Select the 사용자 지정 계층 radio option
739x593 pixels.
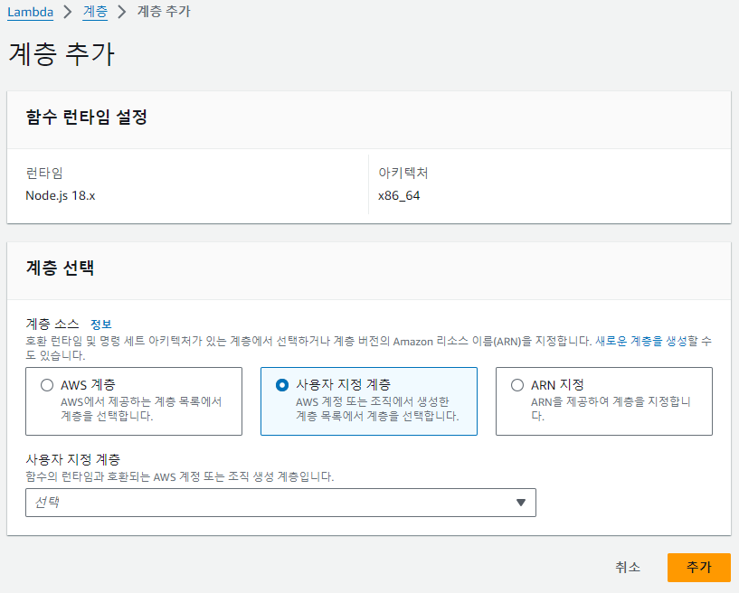tap(282, 385)
